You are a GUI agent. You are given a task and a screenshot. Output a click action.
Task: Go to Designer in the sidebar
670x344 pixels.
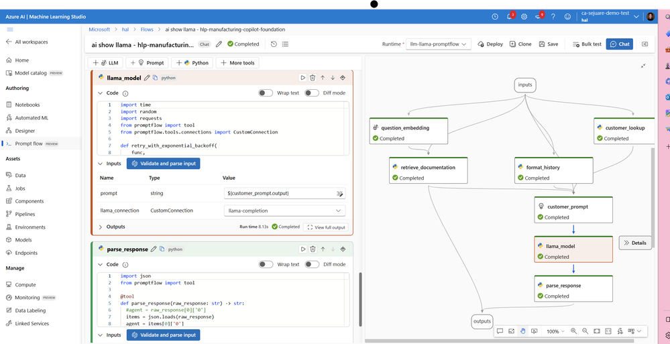[x=25, y=131]
